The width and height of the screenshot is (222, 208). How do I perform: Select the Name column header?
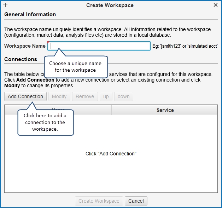pos(88,110)
